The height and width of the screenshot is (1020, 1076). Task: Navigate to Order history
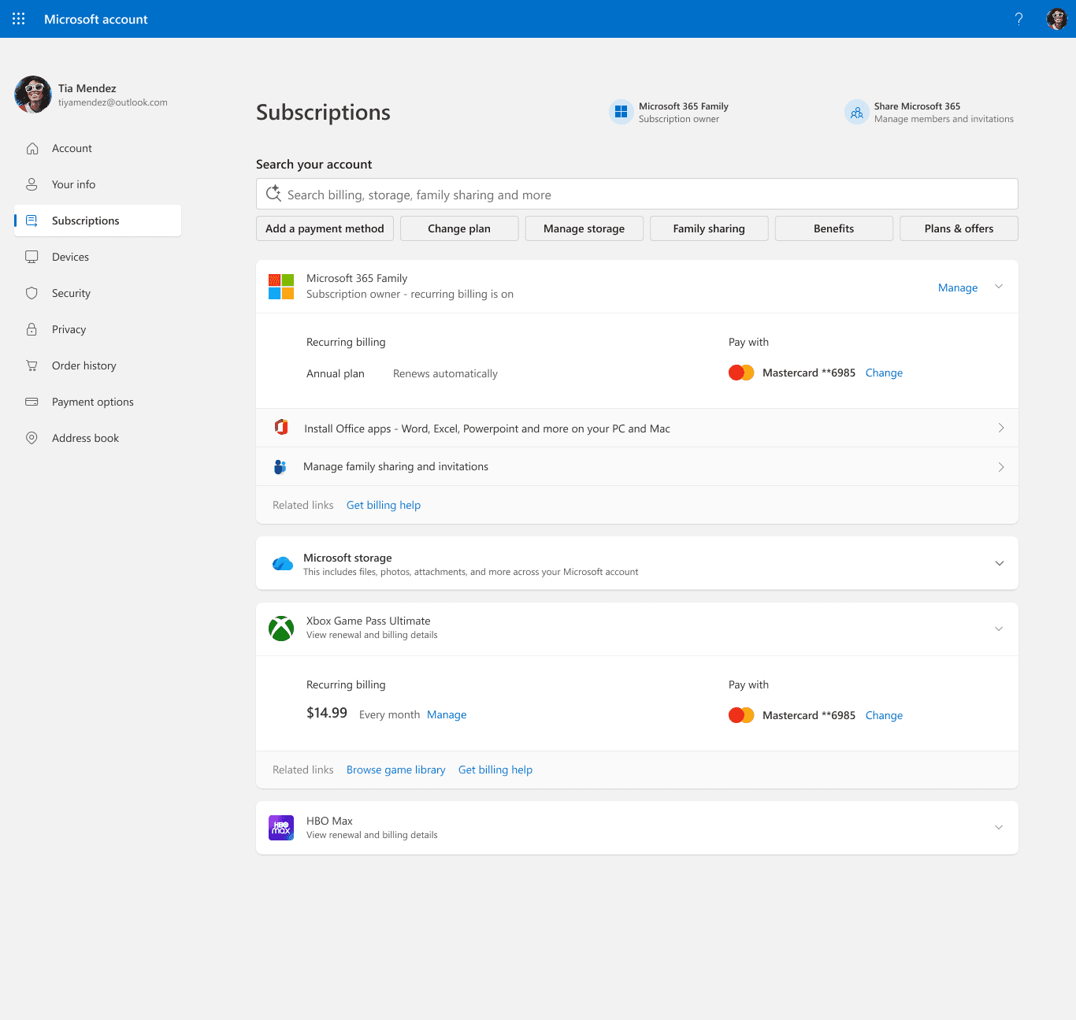[98, 365]
